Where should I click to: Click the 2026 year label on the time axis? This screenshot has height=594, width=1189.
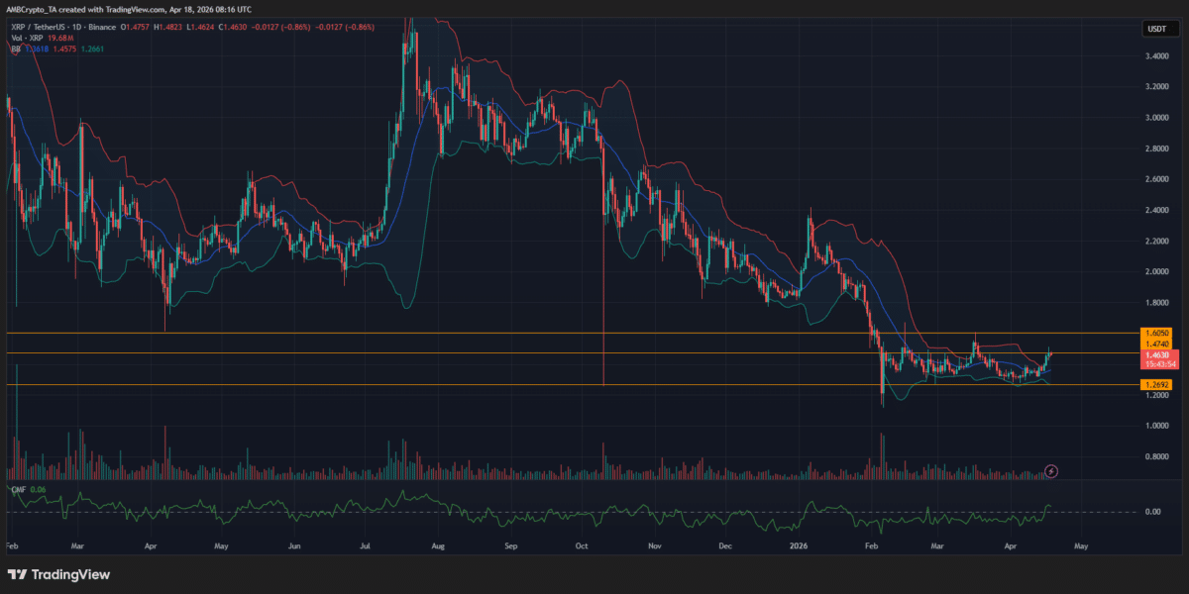[797, 545]
